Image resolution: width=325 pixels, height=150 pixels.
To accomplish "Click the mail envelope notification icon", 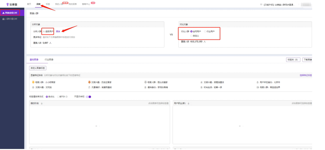I will pyautogui.click(x=261, y=5).
